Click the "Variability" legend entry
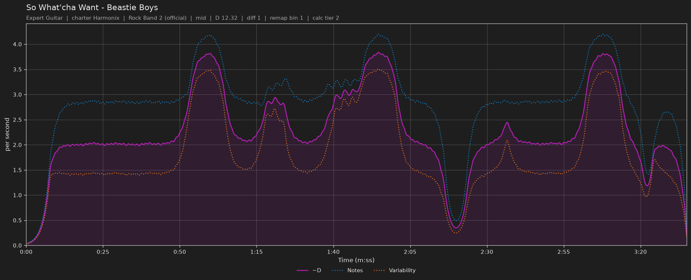The height and width of the screenshot is (280, 691). pyautogui.click(x=395, y=271)
